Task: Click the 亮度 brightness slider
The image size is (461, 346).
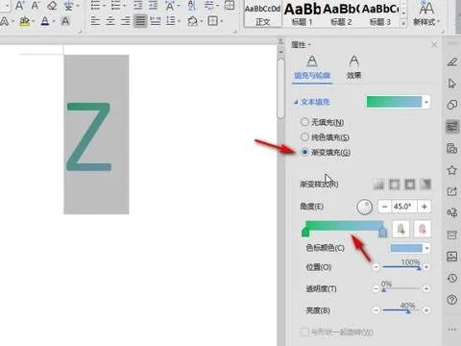Action: 401,310
